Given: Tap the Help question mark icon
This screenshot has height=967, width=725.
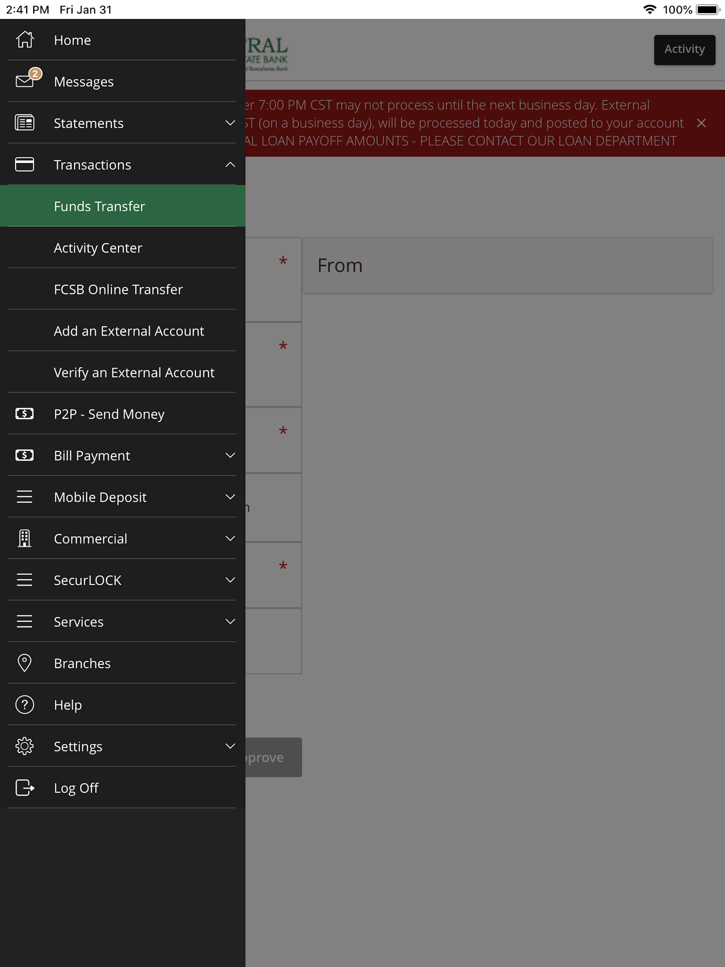Looking at the screenshot, I should pyautogui.click(x=24, y=704).
